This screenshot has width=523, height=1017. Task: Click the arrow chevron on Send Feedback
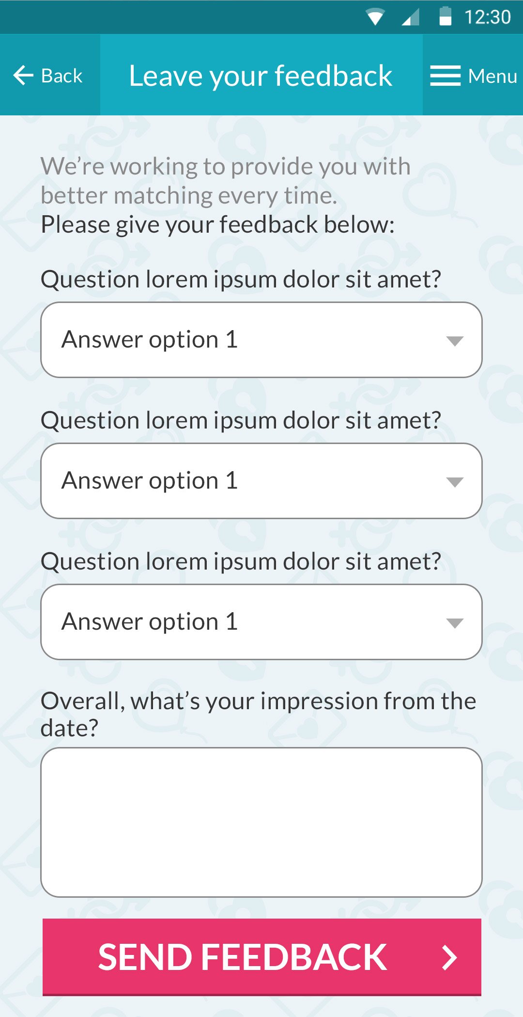[450, 957]
